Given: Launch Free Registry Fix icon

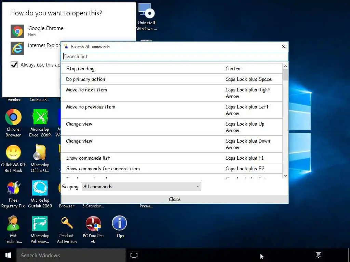Looking at the screenshot, I should tap(13, 194).
